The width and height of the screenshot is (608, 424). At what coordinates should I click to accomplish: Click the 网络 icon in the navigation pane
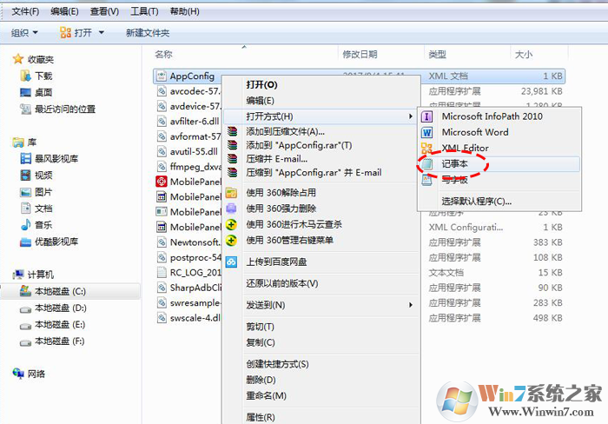(x=18, y=374)
